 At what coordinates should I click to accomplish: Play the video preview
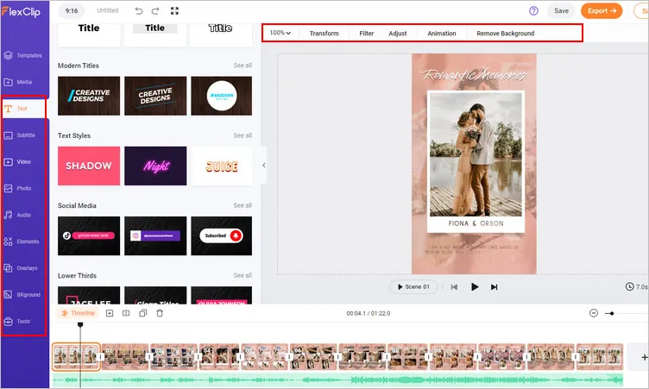click(475, 286)
